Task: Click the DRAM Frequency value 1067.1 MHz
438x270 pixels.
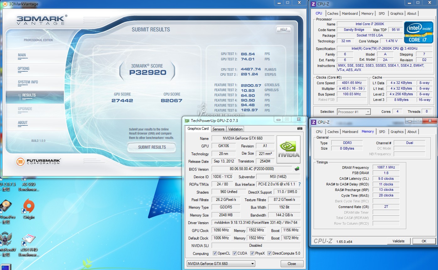Action: [386, 168]
